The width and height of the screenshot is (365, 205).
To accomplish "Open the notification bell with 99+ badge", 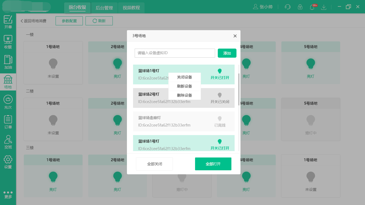I will coord(312,7).
